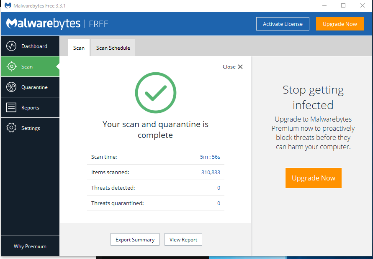Open Why Premium link in sidebar
This screenshot has height=259, width=373.
click(30, 246)
